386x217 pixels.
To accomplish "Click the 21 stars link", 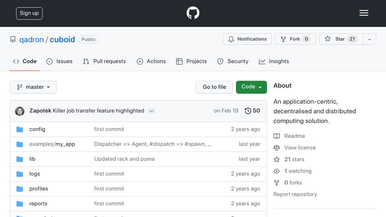I will [294, 160].
